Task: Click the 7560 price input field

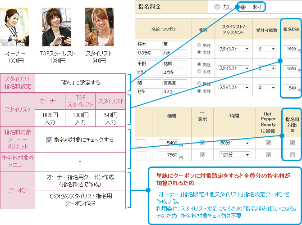Action: coord(169,155)
